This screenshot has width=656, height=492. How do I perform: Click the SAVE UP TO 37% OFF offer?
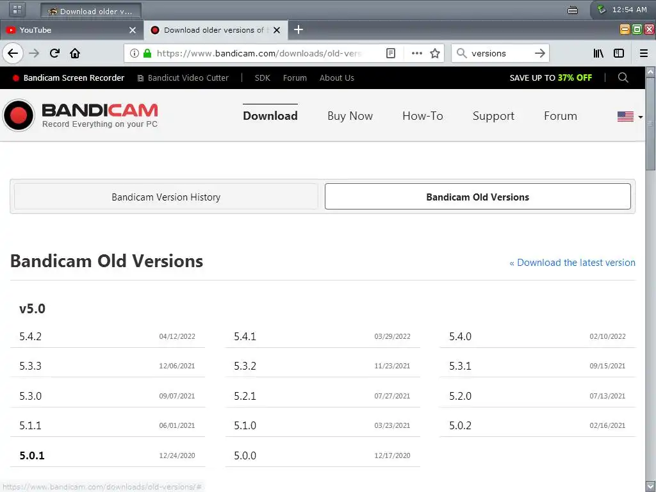550,78
